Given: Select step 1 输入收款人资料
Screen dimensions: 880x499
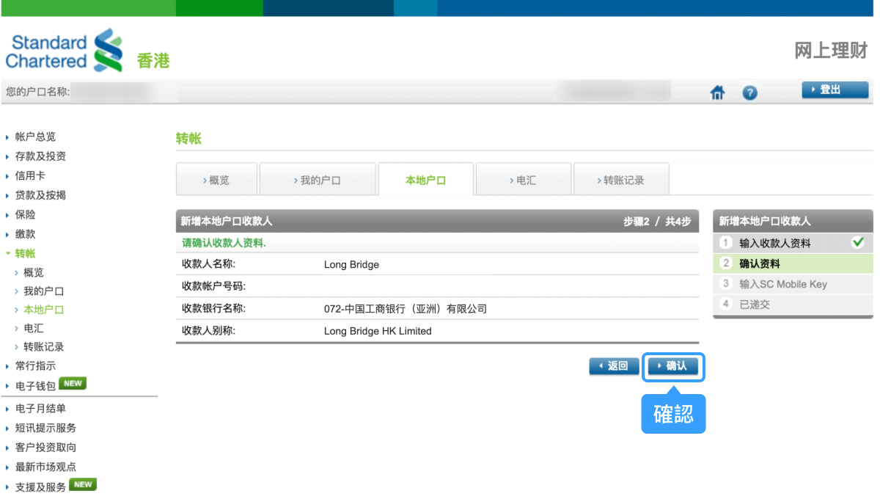Looking at the screenshot, I should (793, 243).
